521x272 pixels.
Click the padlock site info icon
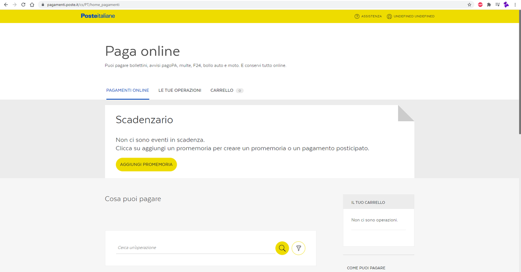(43, 5)
